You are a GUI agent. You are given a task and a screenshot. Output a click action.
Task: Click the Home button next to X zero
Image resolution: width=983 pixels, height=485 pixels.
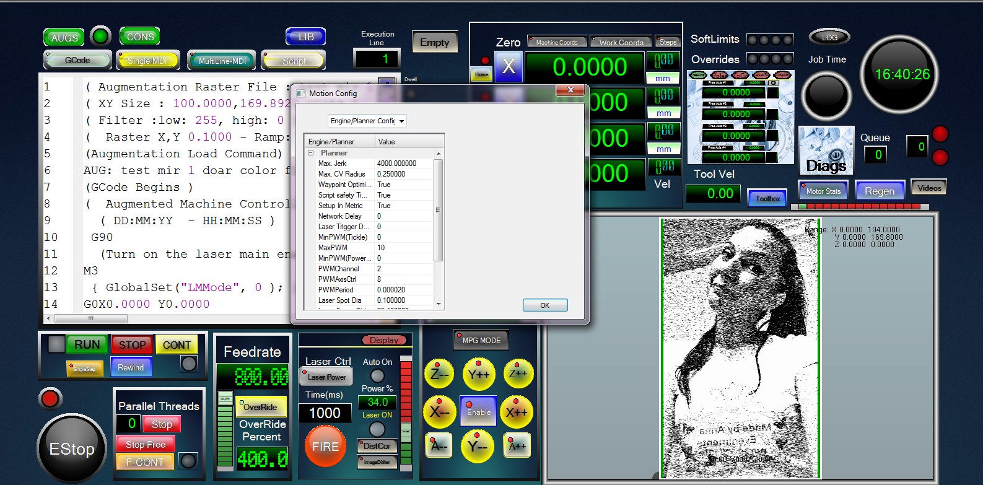[482, 74]
